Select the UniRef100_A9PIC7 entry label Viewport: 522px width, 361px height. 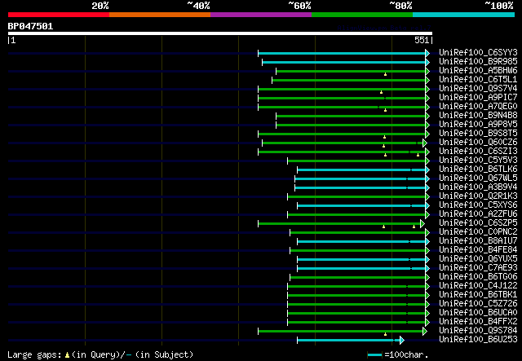[478, 98]
